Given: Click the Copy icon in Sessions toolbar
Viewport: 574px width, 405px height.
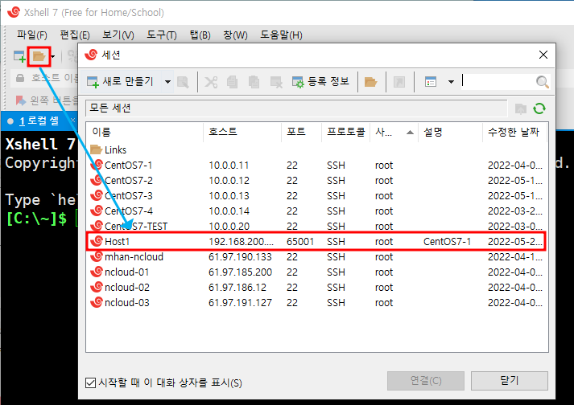Looking at the screenshot, I should [232, 82].
